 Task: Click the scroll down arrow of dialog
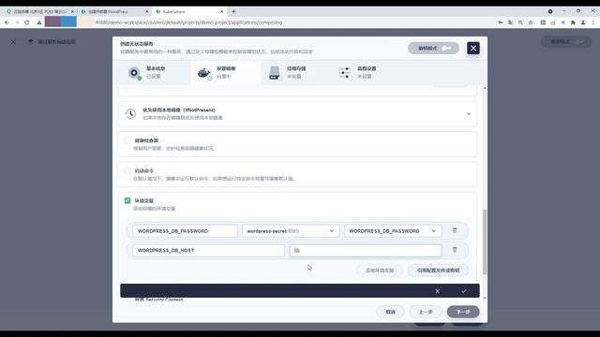tap(485, 298)
